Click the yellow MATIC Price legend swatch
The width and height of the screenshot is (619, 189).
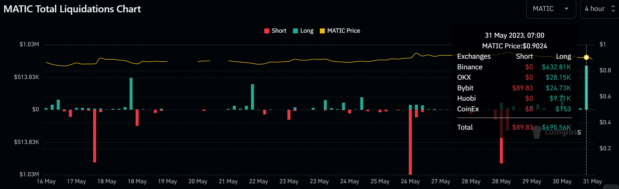tap(322, 31)
